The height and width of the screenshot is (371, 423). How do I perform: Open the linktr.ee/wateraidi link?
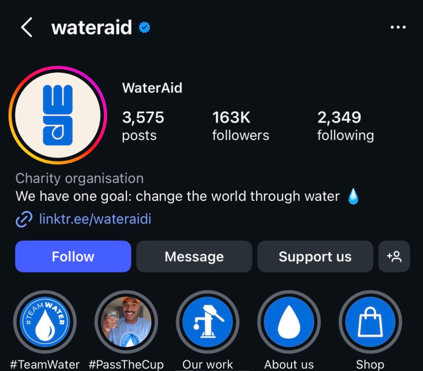pyautogui.click(x=95, y=219)
